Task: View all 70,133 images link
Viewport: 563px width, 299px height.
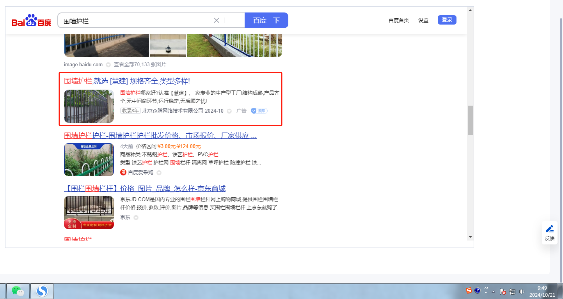Action: point(140,64)
